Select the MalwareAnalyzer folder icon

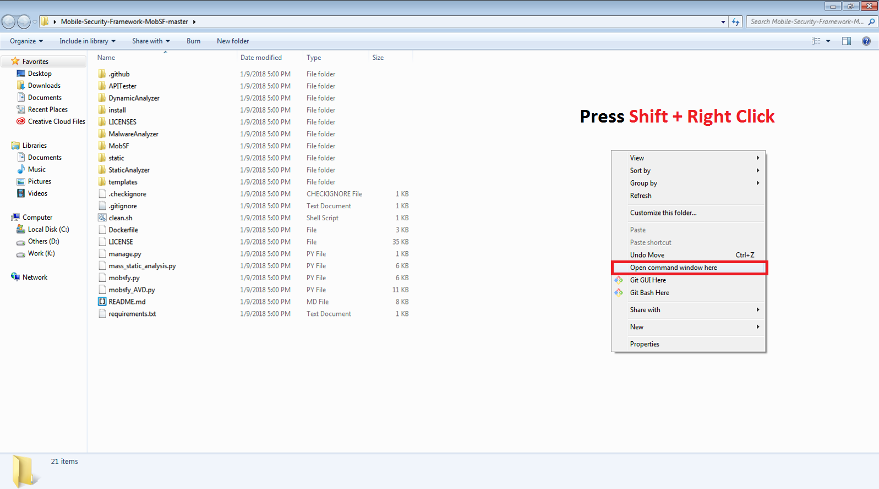(x=102, y=134)
